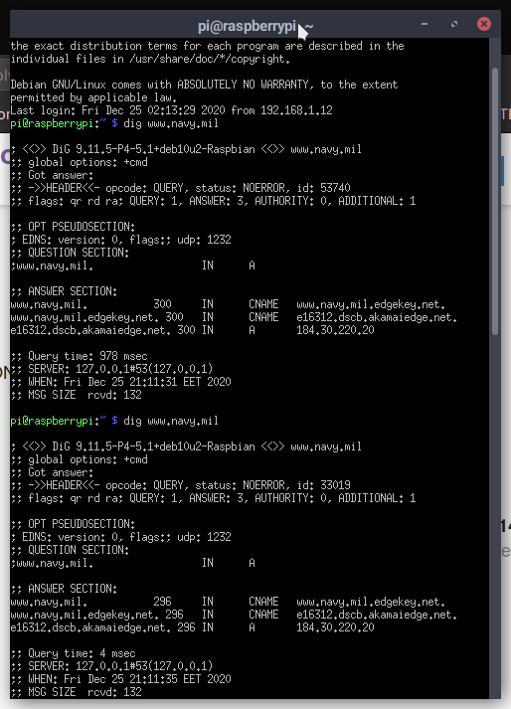Click the header id 33019 text
The image size is (511, 709).
(335, 485)
